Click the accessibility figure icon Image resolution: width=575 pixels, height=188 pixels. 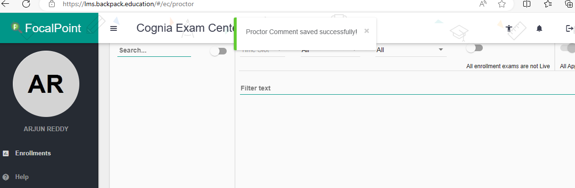point(509,28)
